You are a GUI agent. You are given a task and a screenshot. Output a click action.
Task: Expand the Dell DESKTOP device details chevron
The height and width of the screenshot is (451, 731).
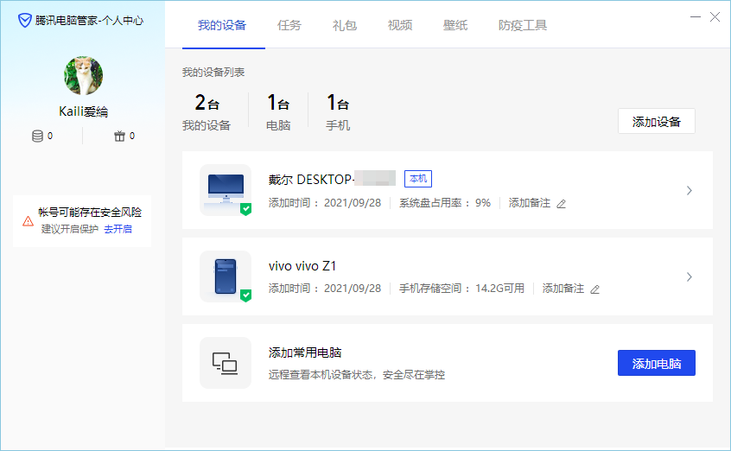pos(689,190)
